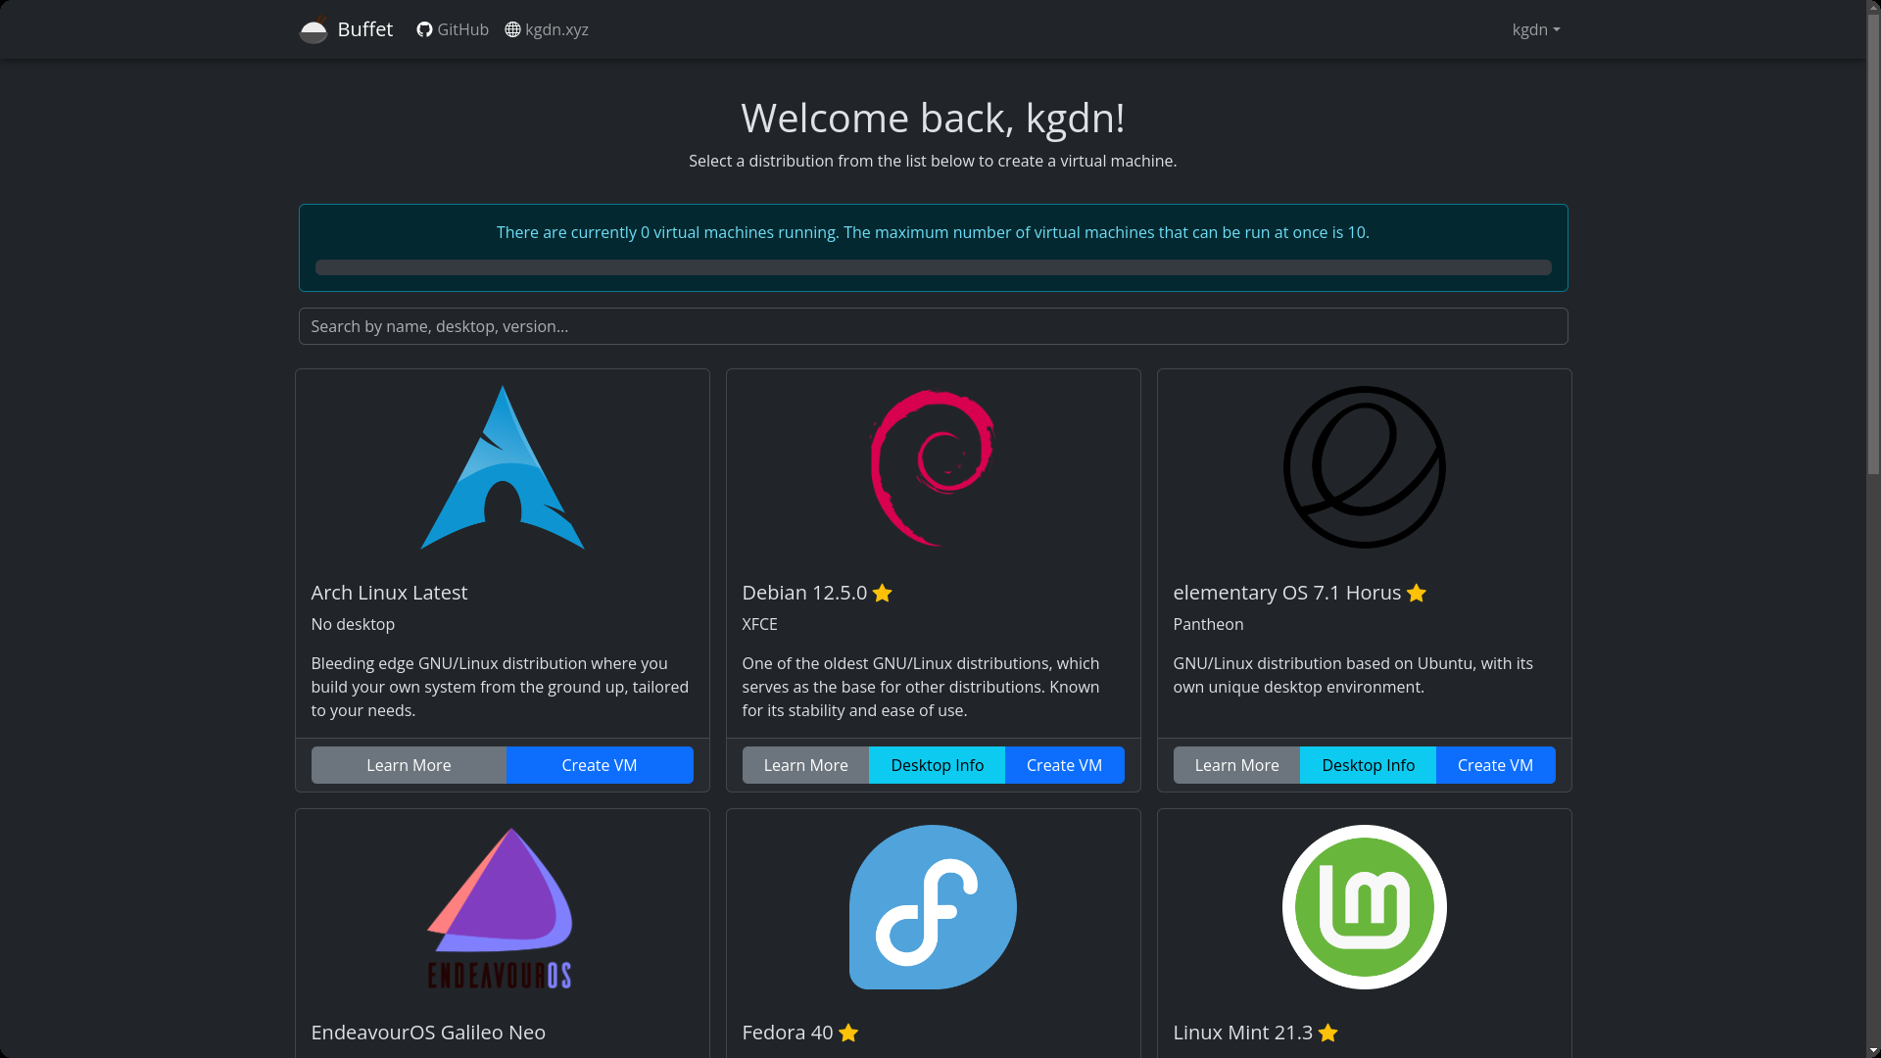Click the elementary OS logo
1881x1058 pixels.
click(1364, 467)
